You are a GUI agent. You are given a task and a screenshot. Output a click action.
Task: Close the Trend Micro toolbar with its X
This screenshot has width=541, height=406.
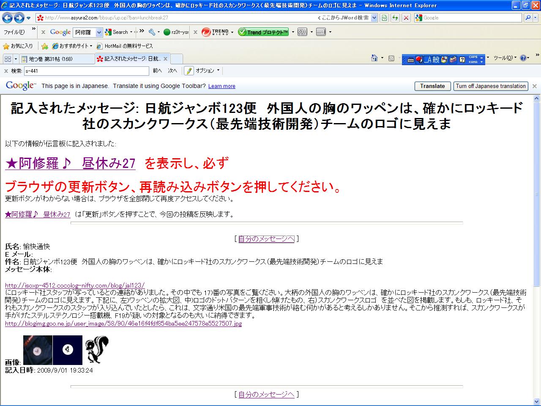point(195,32)
